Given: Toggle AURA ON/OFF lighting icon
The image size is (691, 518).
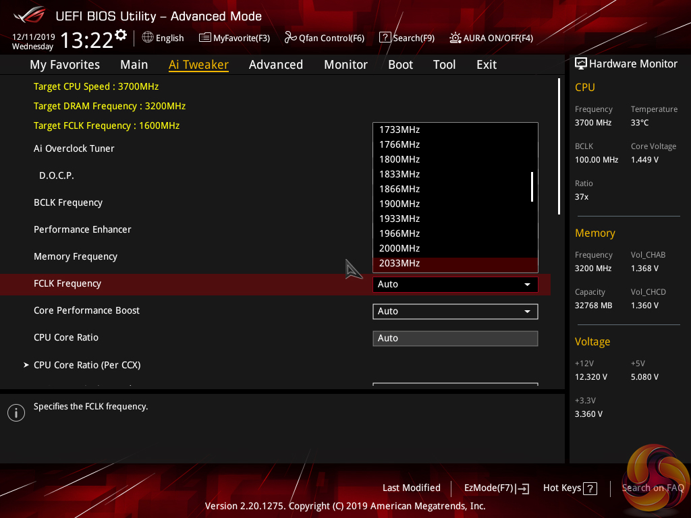Looking at the screenshot, I should [x=455, y=38].
